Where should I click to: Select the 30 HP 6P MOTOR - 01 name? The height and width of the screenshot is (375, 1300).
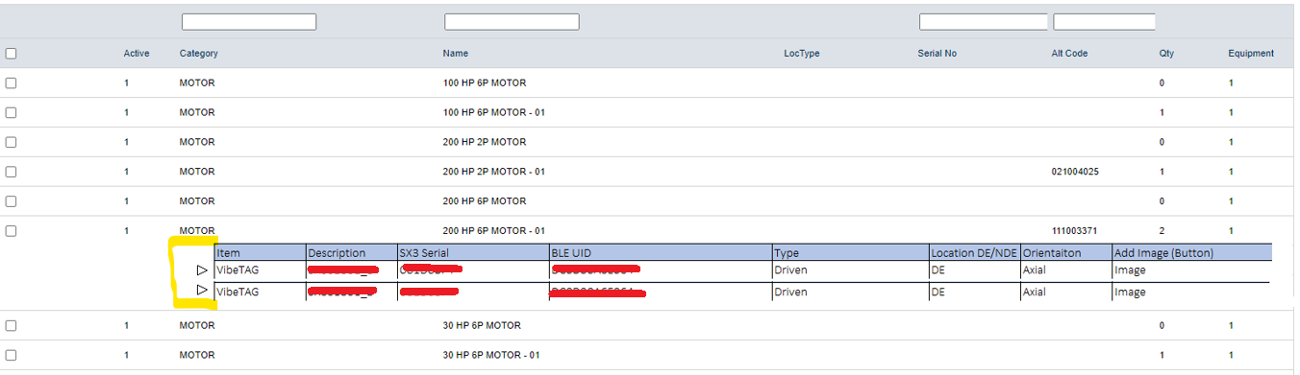[491, 356]
